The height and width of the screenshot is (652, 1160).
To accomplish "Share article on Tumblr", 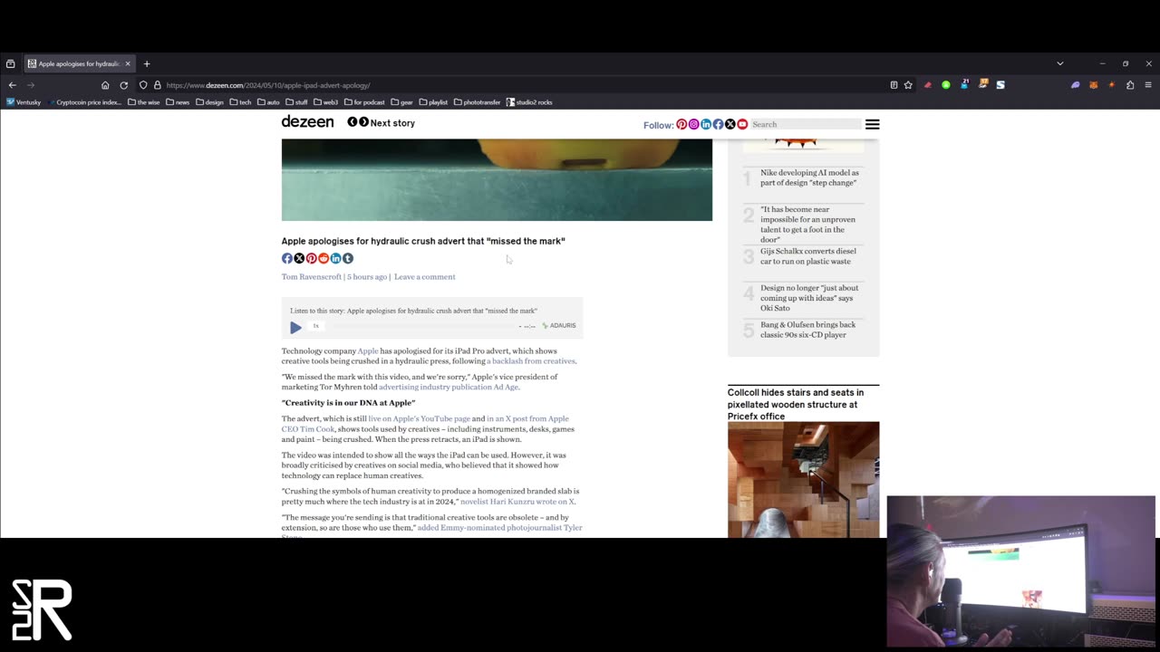I will [347, 258].
